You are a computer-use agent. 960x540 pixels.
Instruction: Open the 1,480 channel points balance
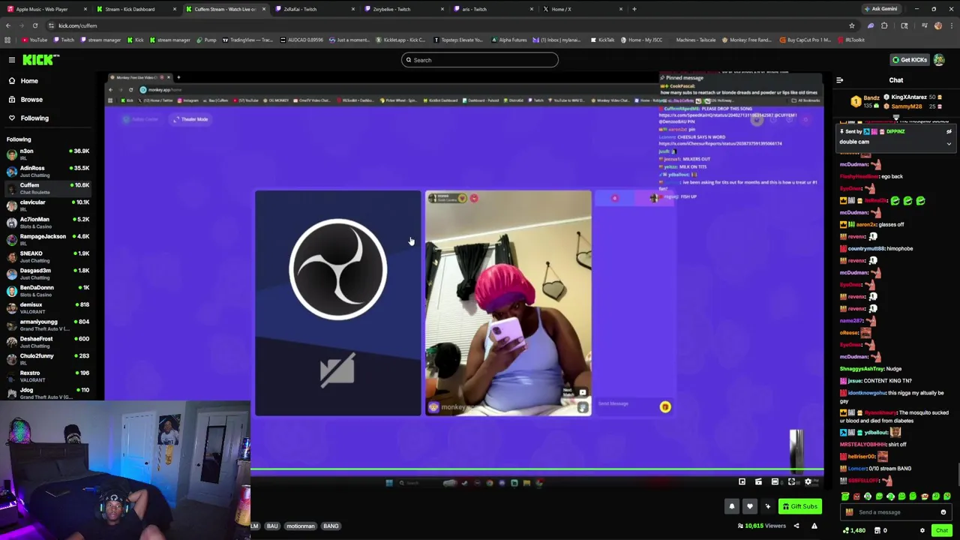(855, 530)
